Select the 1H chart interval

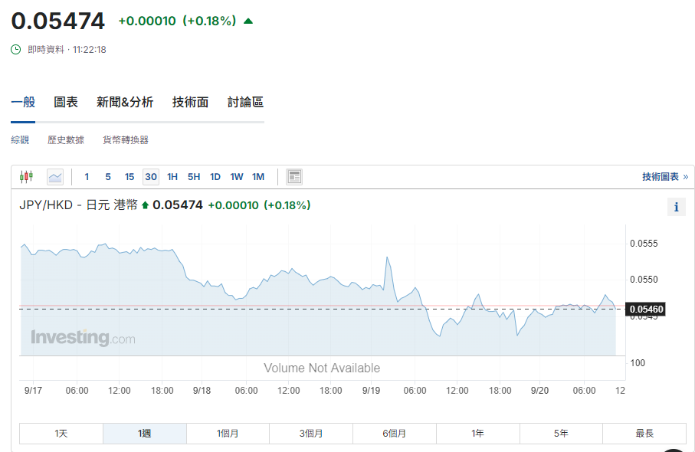coord(172,177)
